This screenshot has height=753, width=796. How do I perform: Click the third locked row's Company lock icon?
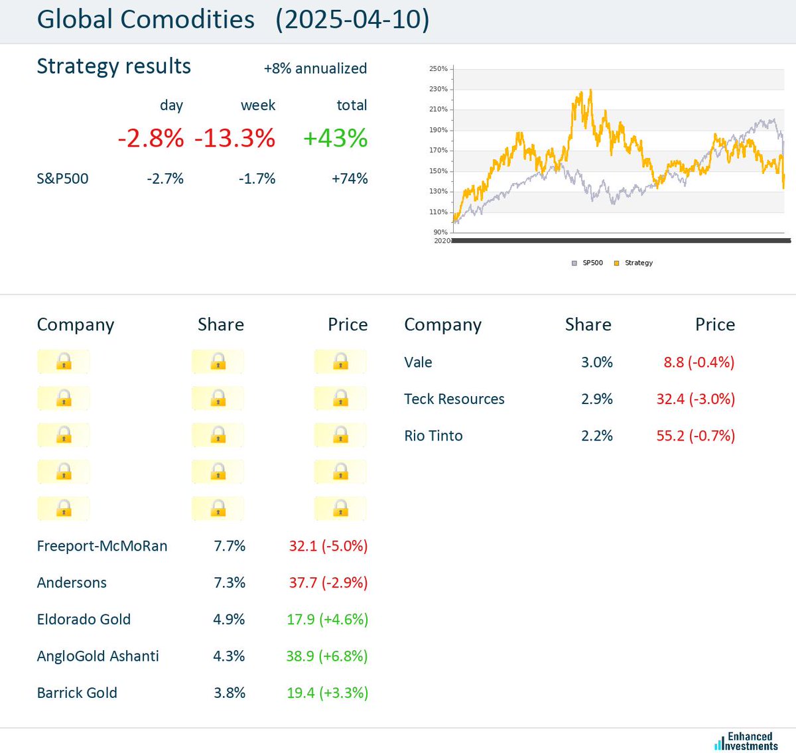click(x=64, y=435)
